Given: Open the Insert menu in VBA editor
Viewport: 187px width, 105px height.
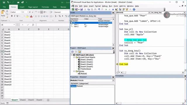Looking at the screenshot, I should pos(91,6).
